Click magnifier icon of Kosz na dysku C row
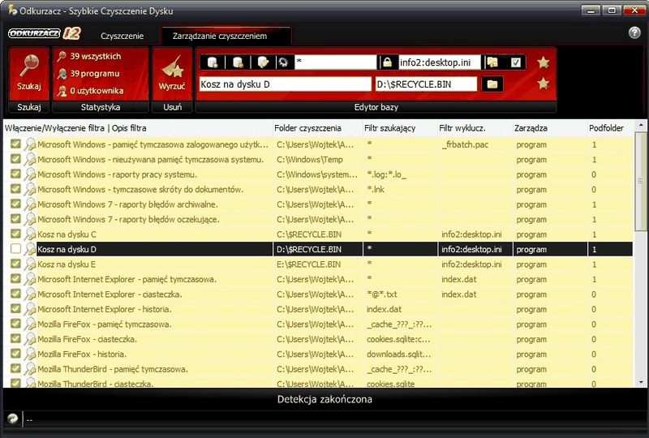649x438 pixels. (x=30, y=234)
